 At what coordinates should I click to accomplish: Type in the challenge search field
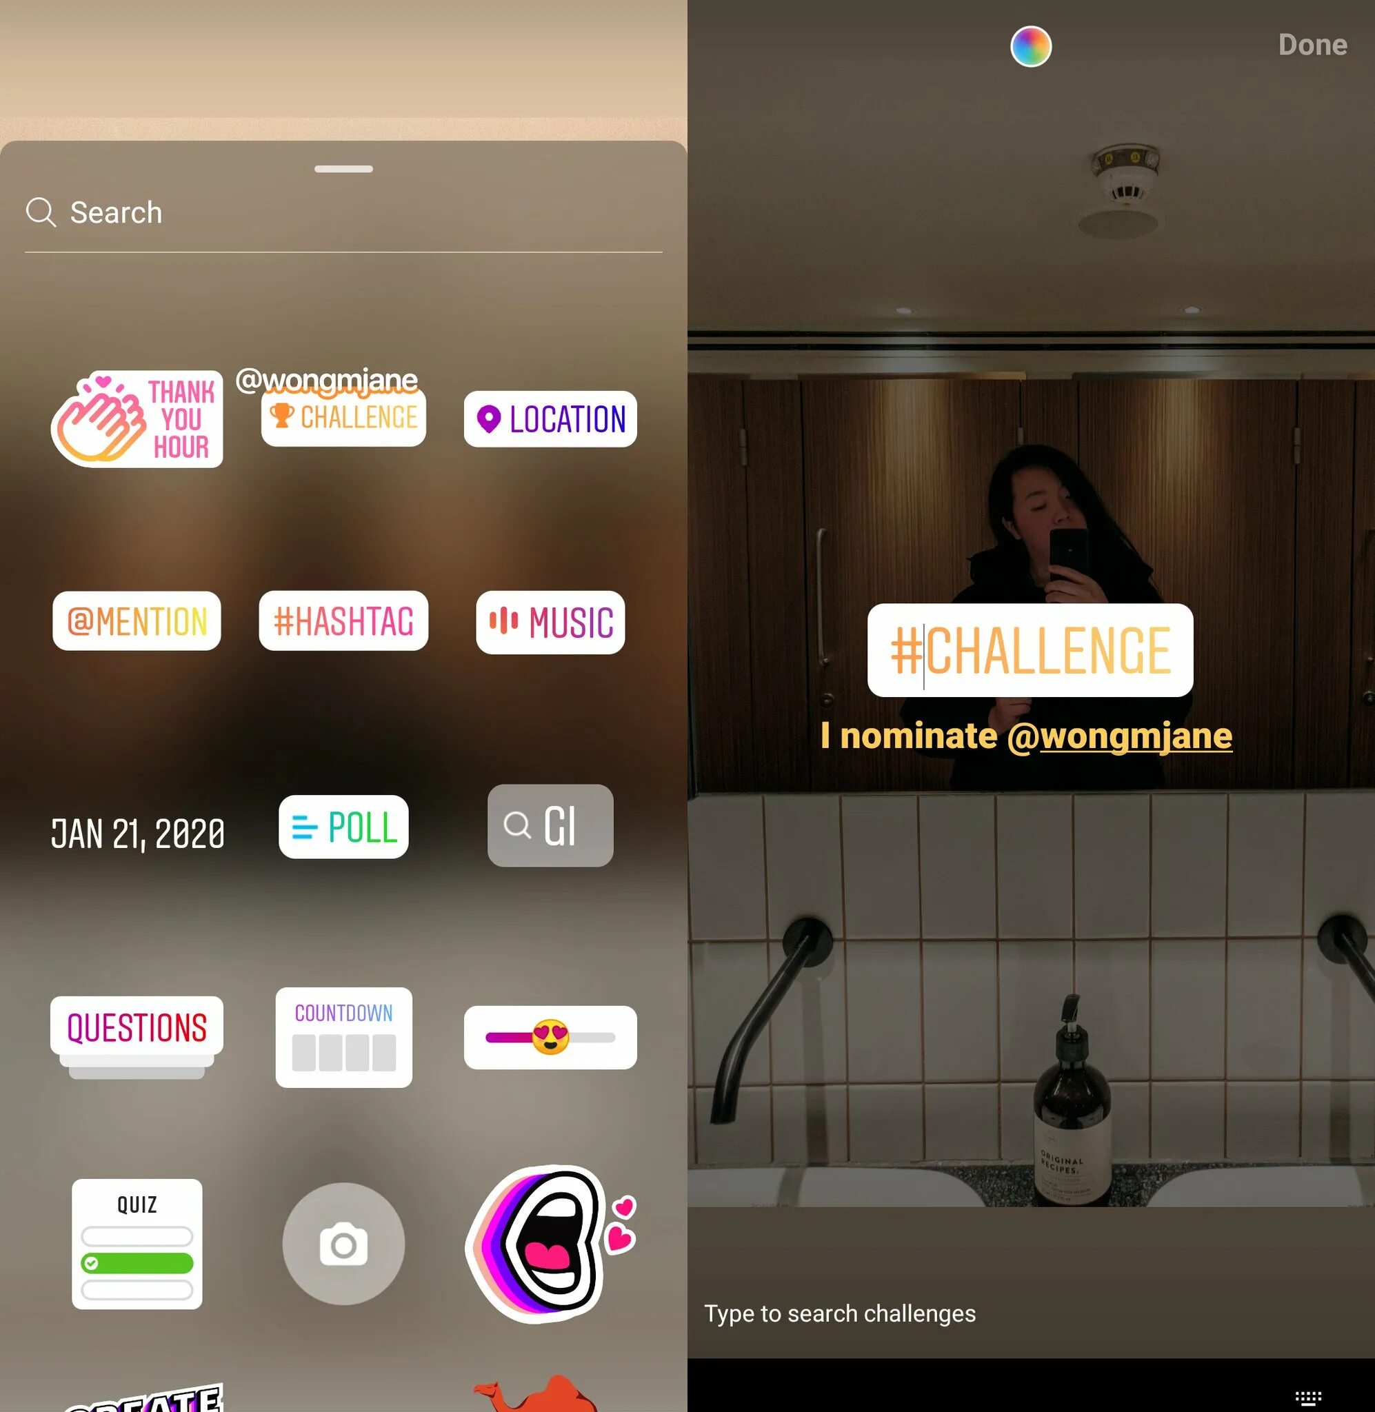tap(1031, 1313)
